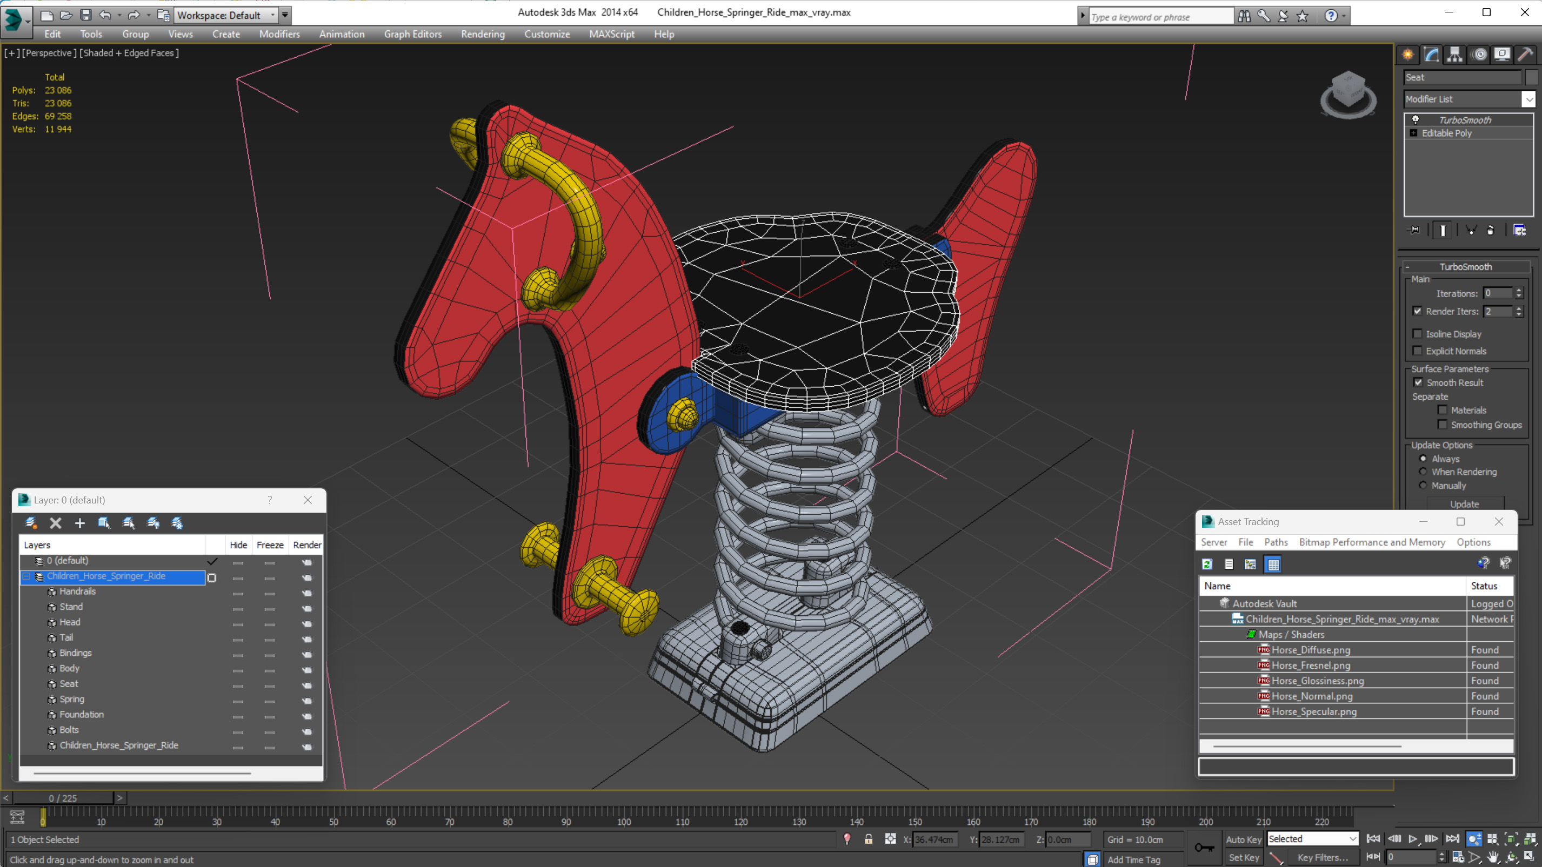
Task: Open the Modify command panel tab
Action: point(1431,55)
